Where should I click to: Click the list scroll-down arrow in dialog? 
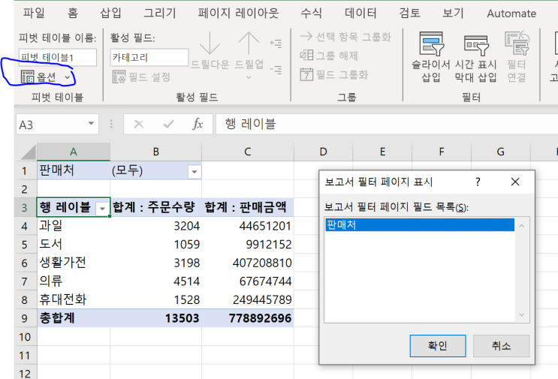[x=522, y=314]
